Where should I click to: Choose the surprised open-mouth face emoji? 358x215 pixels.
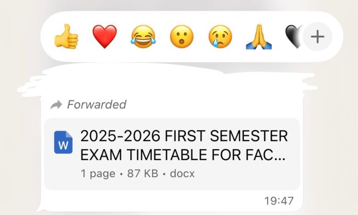click(182, 36)
